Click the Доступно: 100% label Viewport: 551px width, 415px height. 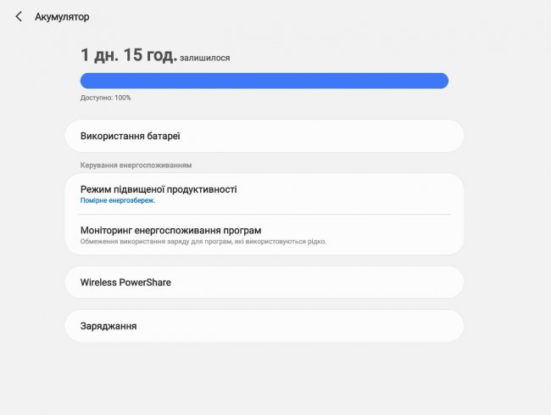105,98
